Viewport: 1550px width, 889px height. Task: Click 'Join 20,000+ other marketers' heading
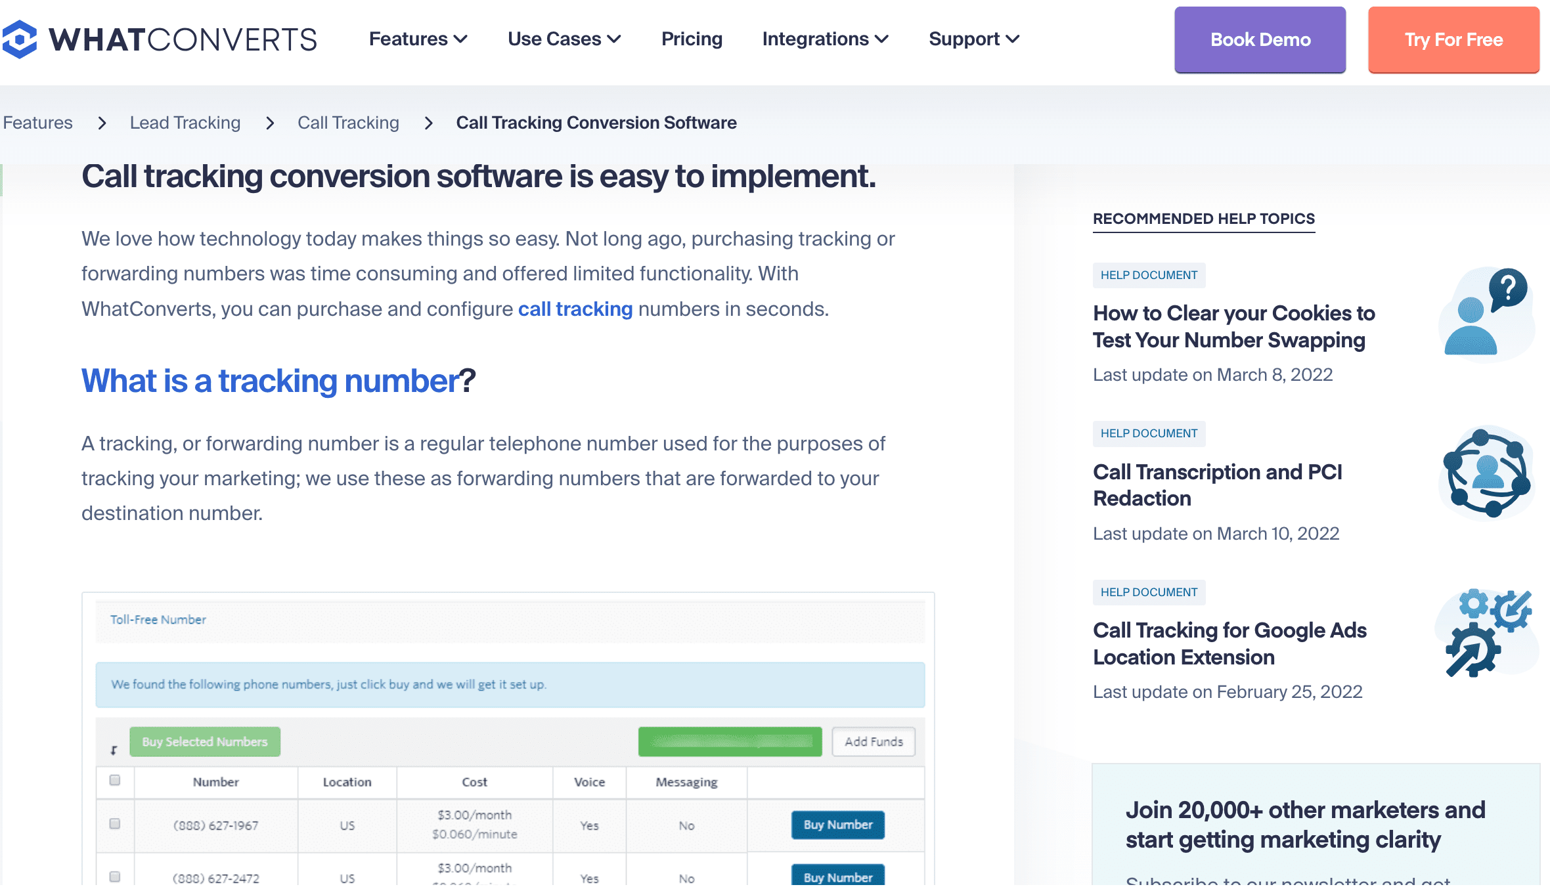1305,825
